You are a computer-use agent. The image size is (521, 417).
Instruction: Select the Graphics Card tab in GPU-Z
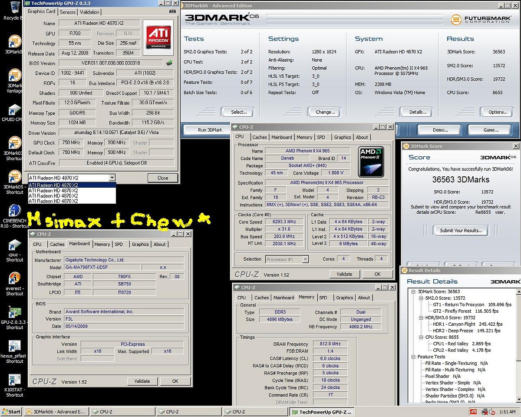point(42,11)
